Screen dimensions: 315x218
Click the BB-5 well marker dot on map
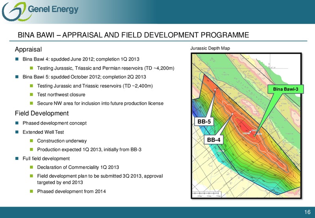(215, 90)
